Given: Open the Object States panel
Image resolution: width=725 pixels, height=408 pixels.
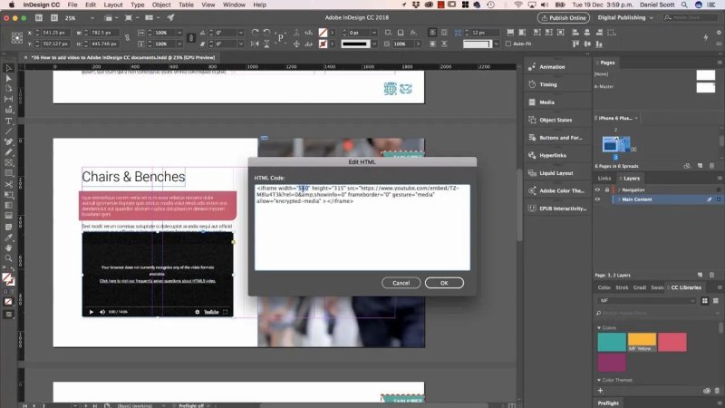Looking at the screenshot, I should (x=556, y=120).
